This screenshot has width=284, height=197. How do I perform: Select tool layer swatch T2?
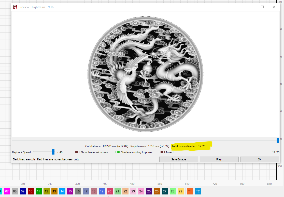pyautogui.click(x=198, y=191)
